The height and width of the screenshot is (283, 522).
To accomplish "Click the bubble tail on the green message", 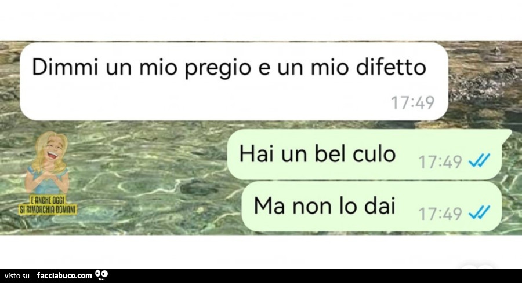I will coord(507,133).
